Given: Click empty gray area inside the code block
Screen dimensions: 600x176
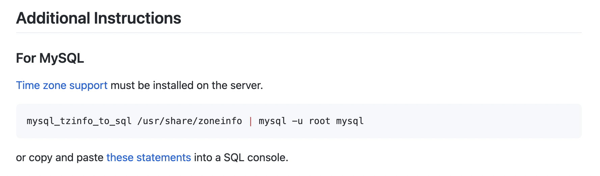Looking at the screenshot, I should pos(472,121).
